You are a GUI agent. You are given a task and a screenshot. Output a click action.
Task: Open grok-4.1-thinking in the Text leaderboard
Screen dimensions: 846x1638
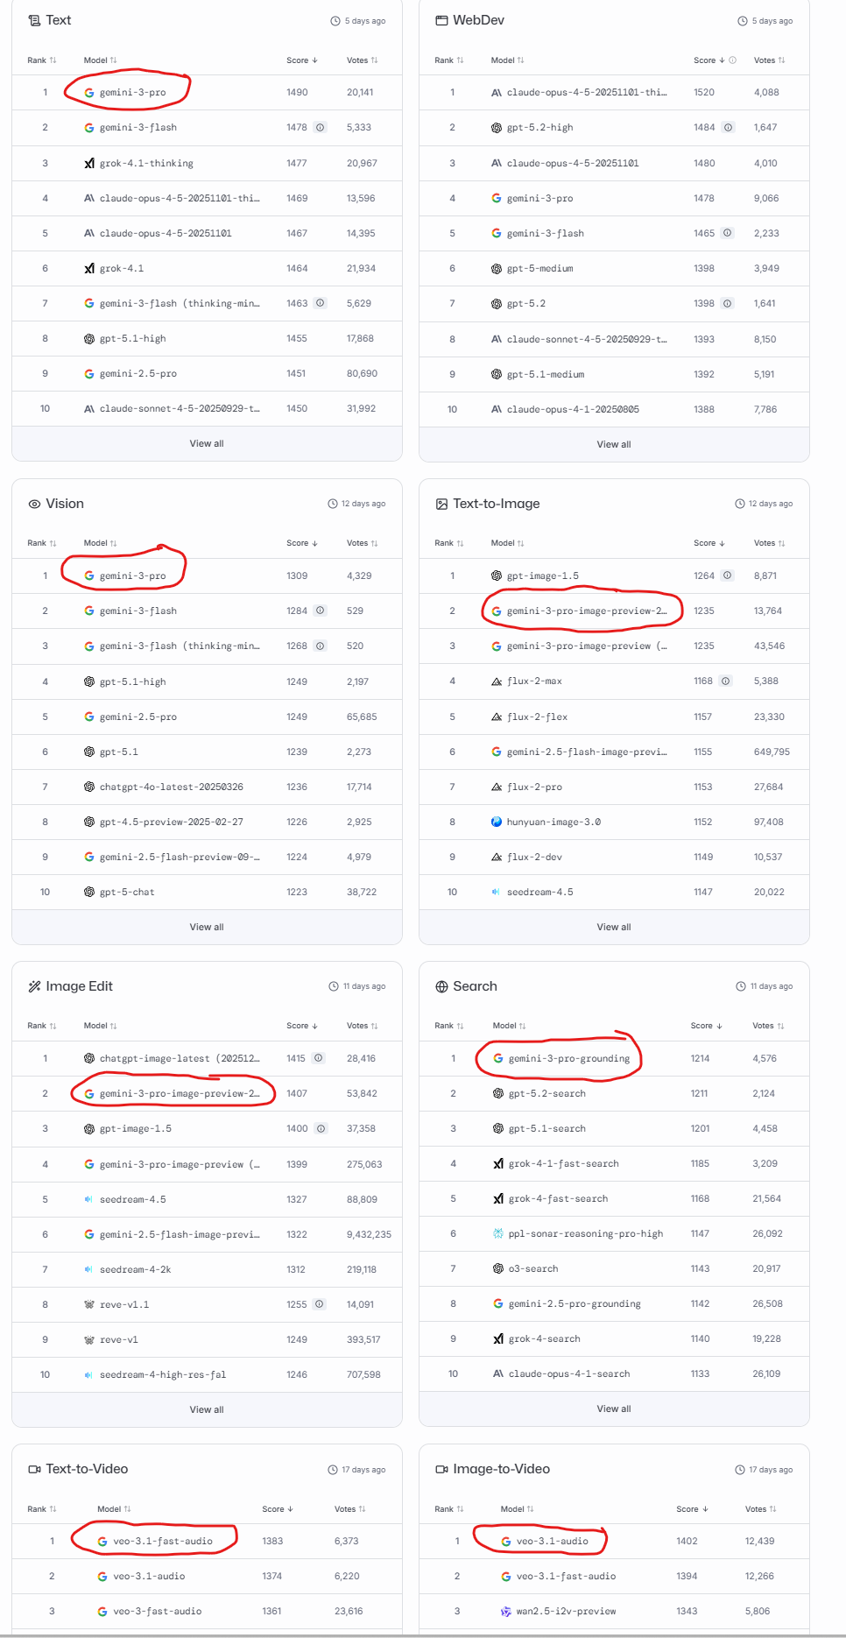click(146, 163)
